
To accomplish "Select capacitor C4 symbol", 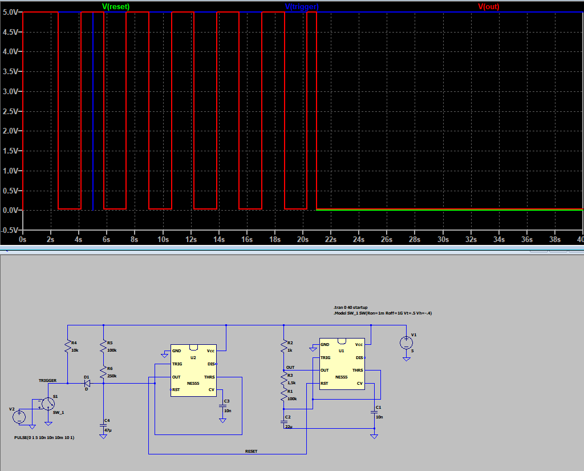I will pyautogui.click(x=103, y=426).
